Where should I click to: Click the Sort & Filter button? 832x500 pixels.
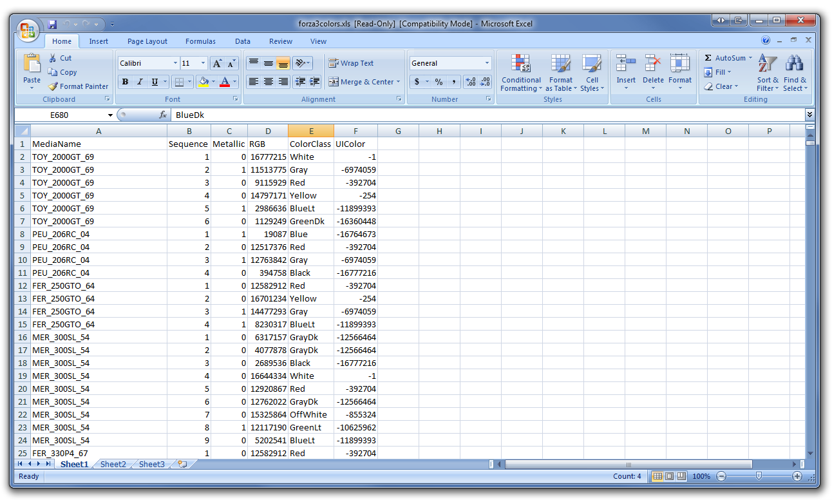pyautogui.click(x=768, y=73)
